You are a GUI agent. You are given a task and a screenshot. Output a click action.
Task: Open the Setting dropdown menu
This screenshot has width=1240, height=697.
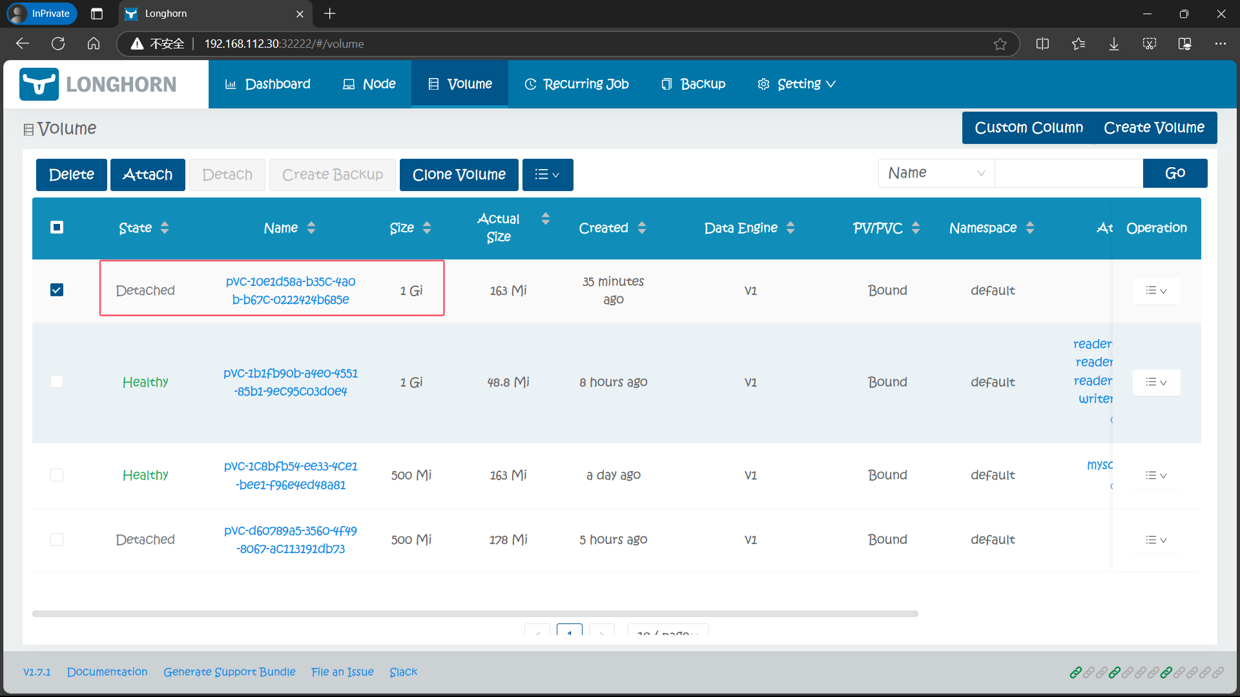[796, 84]
